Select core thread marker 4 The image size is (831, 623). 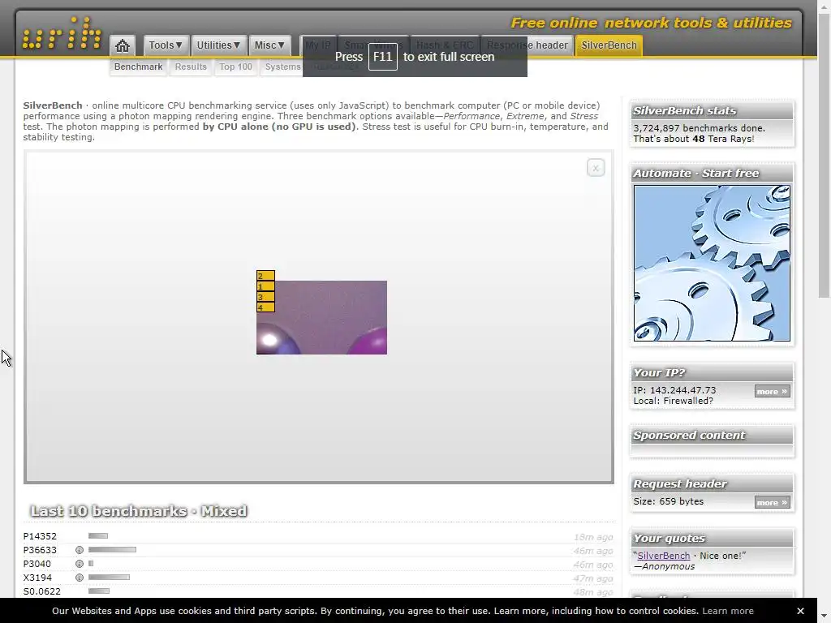pyautogui.click(x=265, y=307)
